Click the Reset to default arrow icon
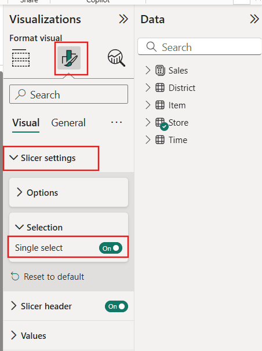This screenshot has width=262, height=351. (x=15, y=276)
